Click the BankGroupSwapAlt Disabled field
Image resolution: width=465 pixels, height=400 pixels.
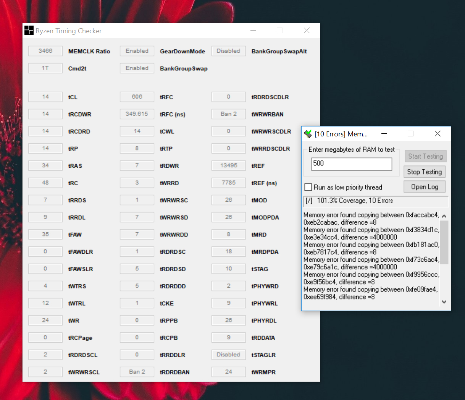(x=229, y=51)
